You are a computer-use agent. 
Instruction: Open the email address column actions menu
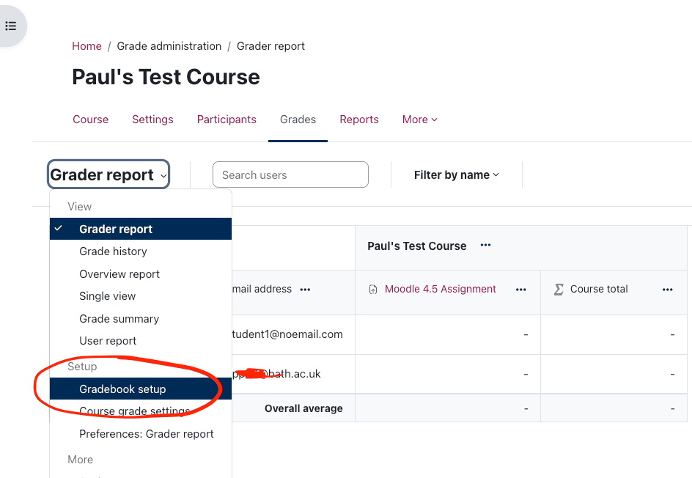pos(305,290)
